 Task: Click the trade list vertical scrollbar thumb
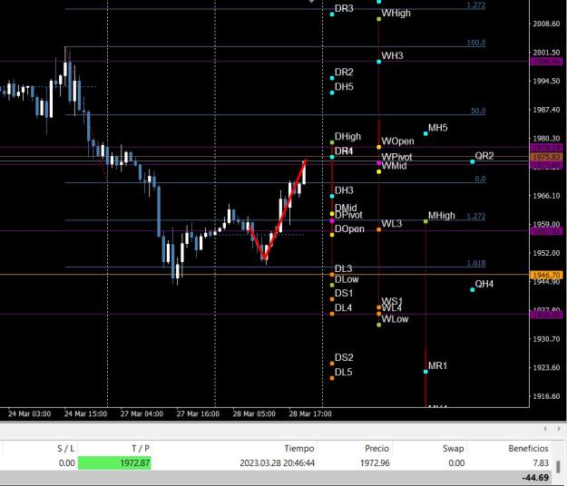[x=558, y=466]
